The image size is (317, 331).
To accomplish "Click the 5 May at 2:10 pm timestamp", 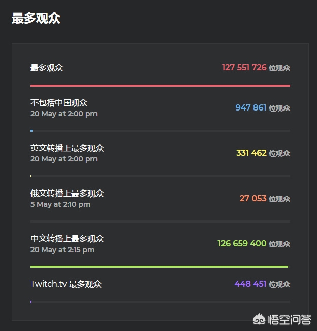I will tap(60, 204).
